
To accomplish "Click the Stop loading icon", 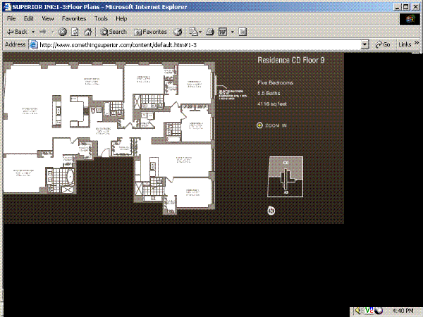I will [x=63, y=32].
